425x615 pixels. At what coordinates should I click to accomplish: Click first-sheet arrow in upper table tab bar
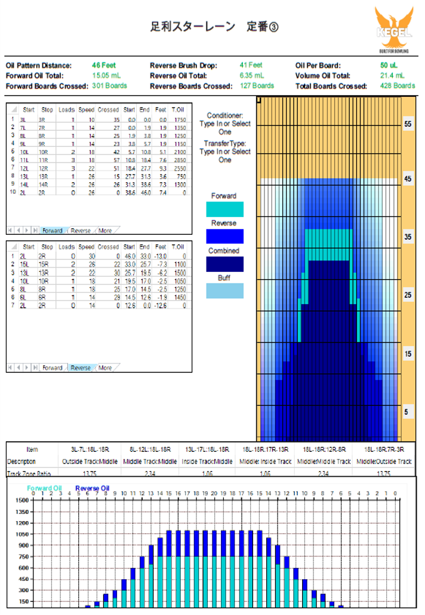click(x=11, y=230)
